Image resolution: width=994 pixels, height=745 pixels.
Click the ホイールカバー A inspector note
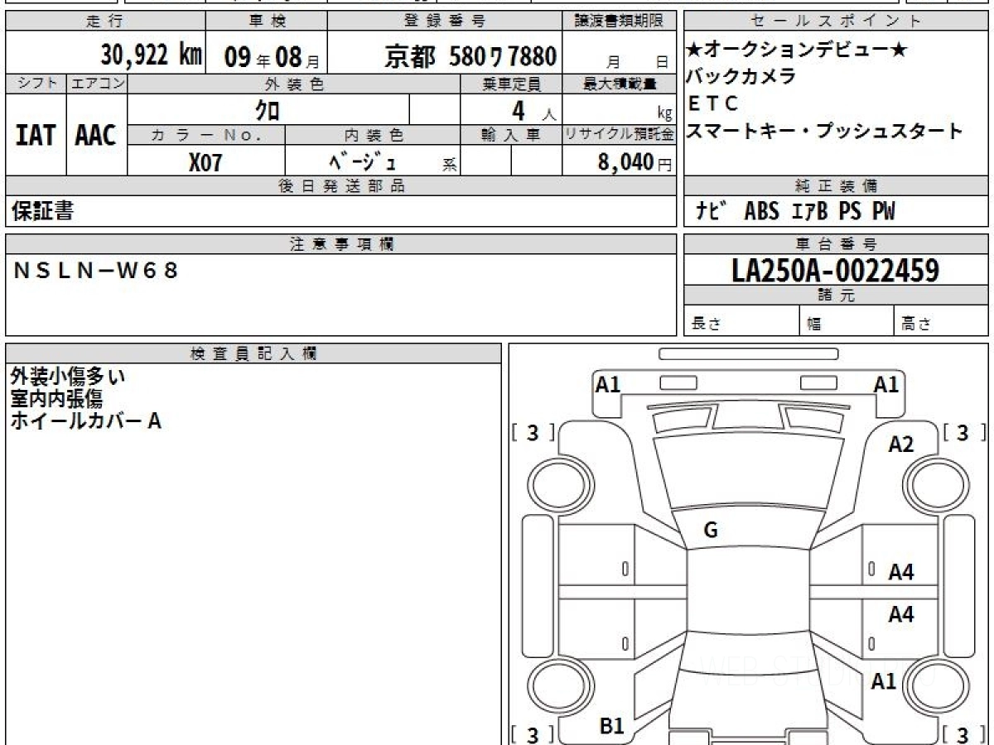coord(85,421)
